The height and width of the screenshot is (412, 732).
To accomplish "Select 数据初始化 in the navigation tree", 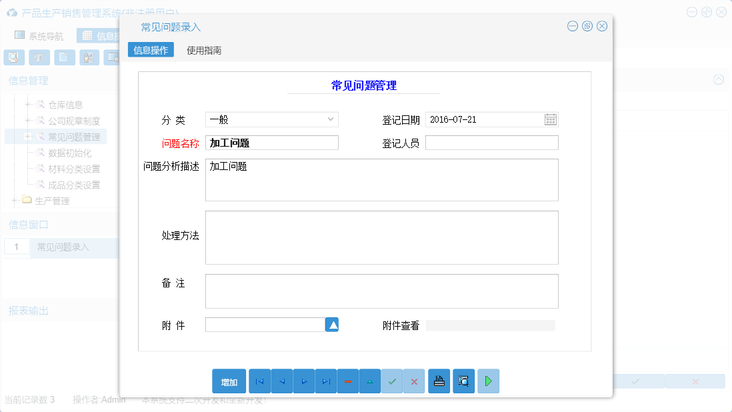I will (x=70, y=152).
